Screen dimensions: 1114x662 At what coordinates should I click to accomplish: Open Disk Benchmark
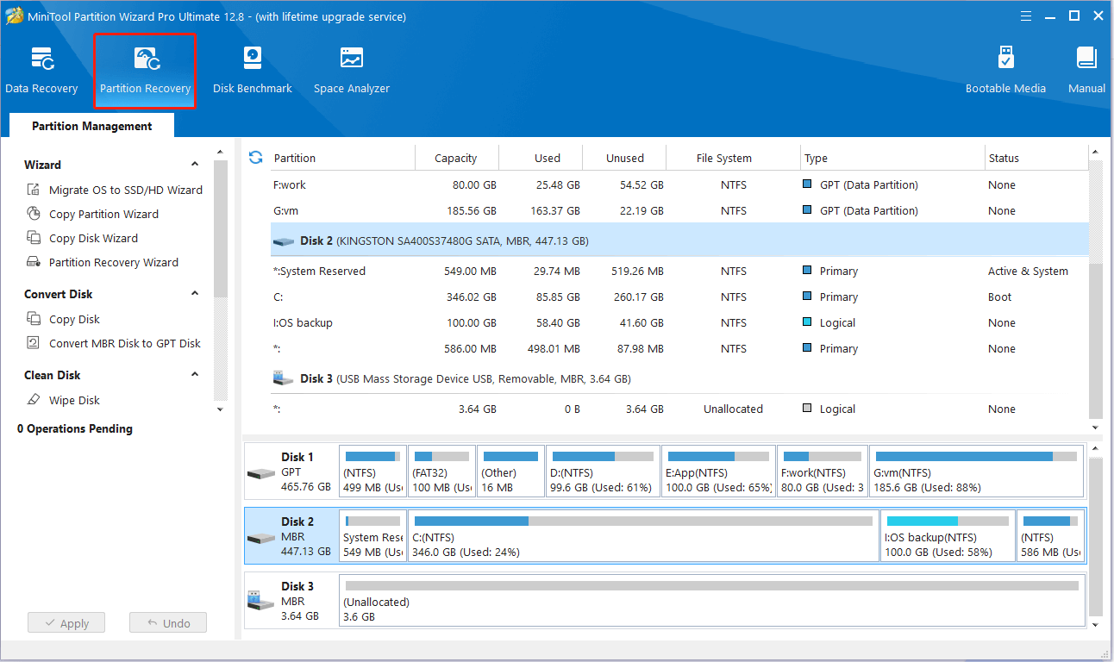tap(253, 71)
